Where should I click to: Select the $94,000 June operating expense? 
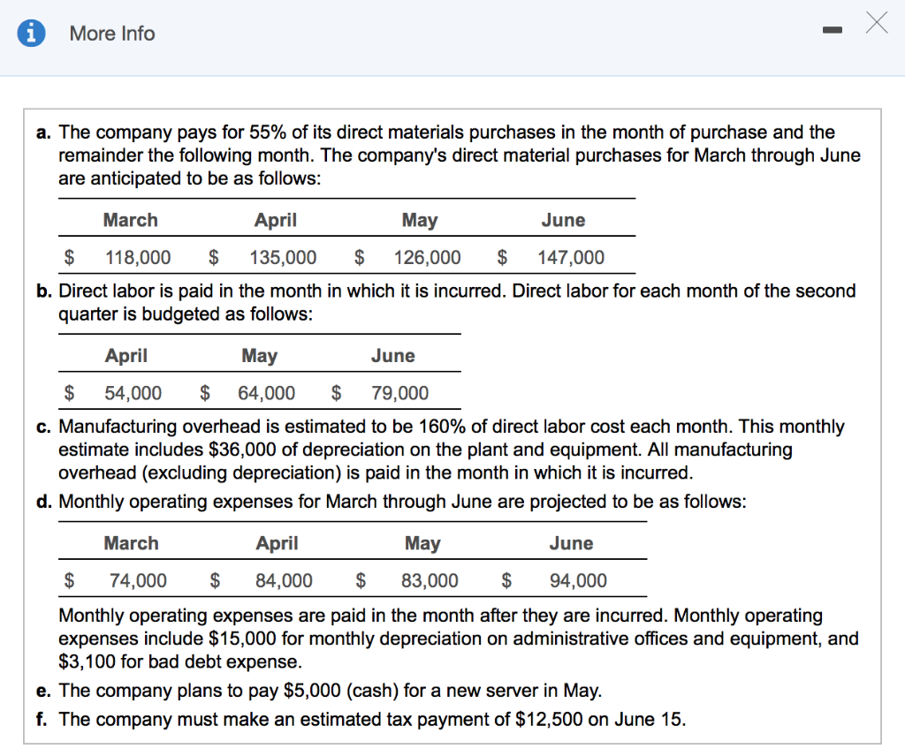(574, 580)
